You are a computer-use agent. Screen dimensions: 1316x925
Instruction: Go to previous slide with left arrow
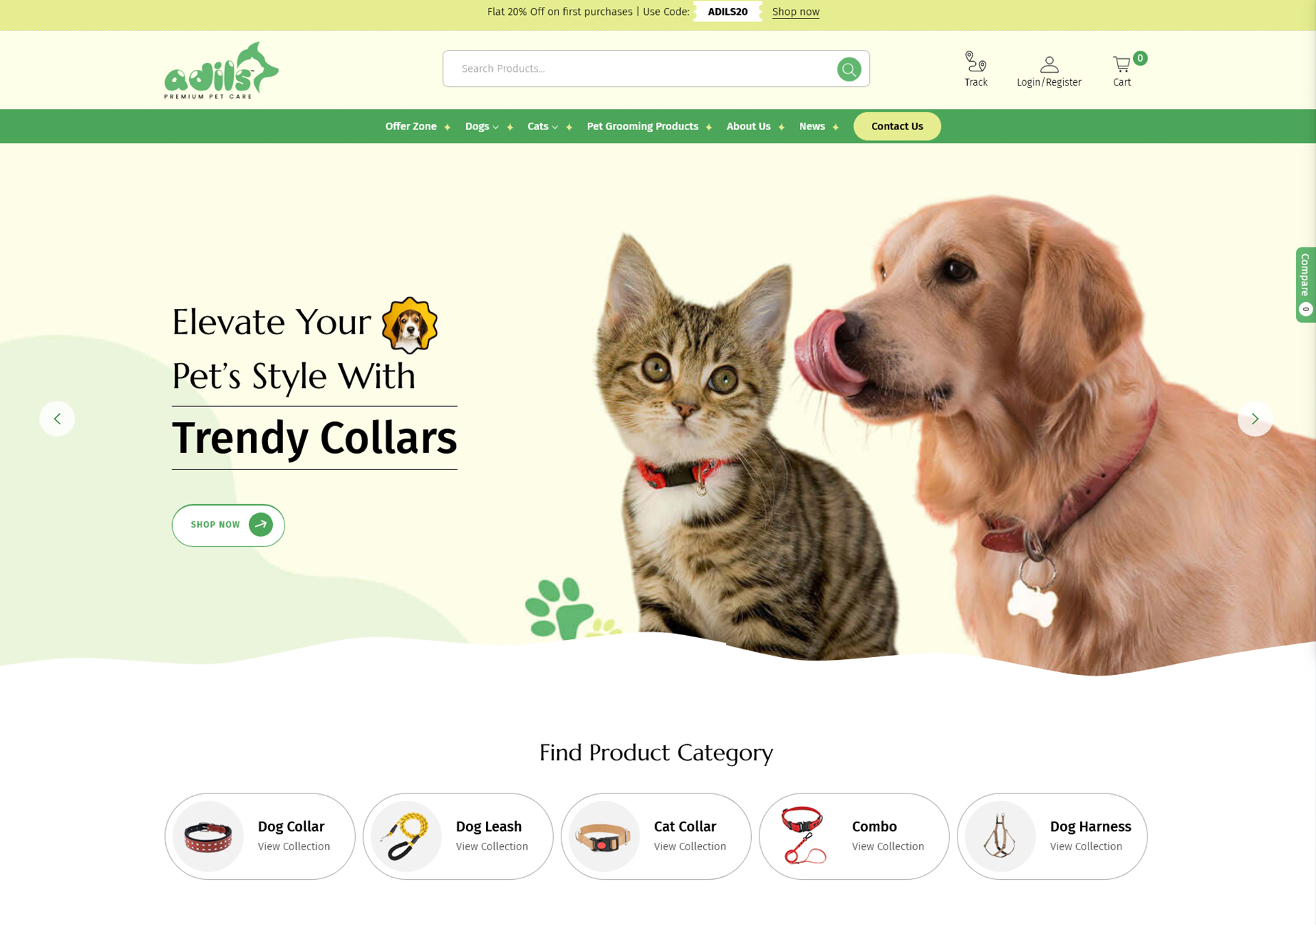coord(57,419)
